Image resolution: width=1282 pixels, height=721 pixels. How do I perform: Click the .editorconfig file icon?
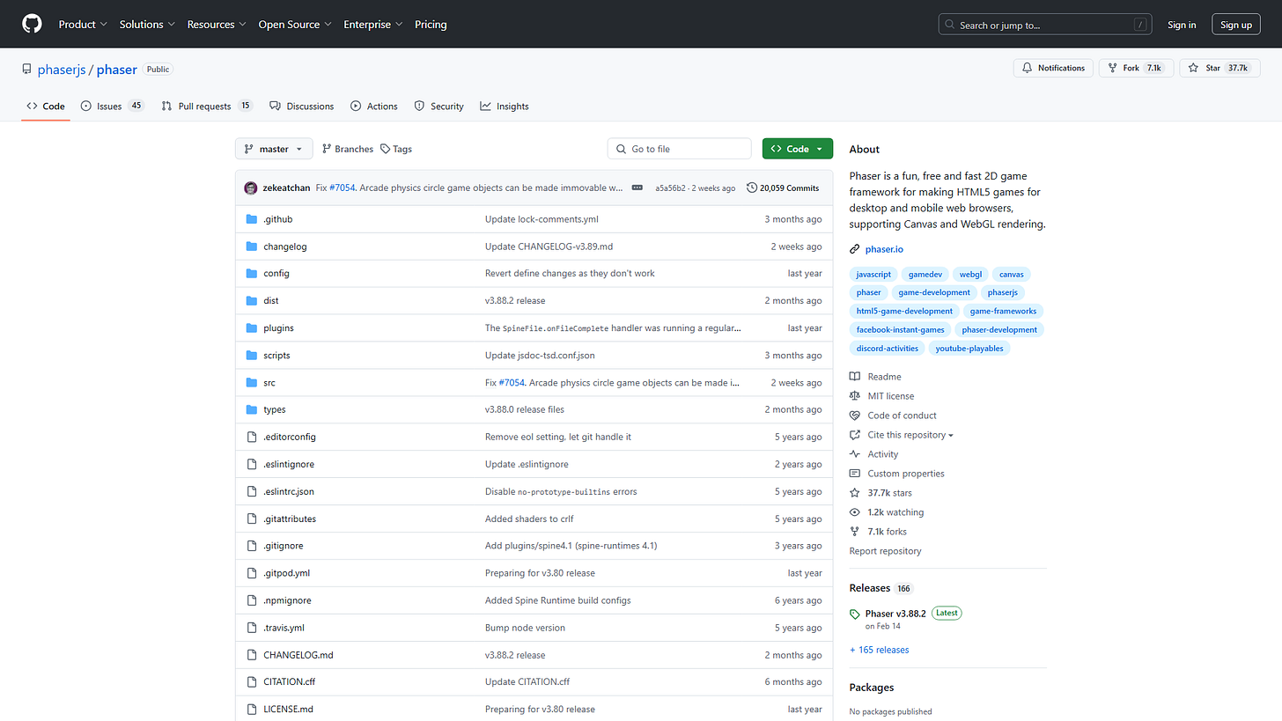(x=252, y=437)
